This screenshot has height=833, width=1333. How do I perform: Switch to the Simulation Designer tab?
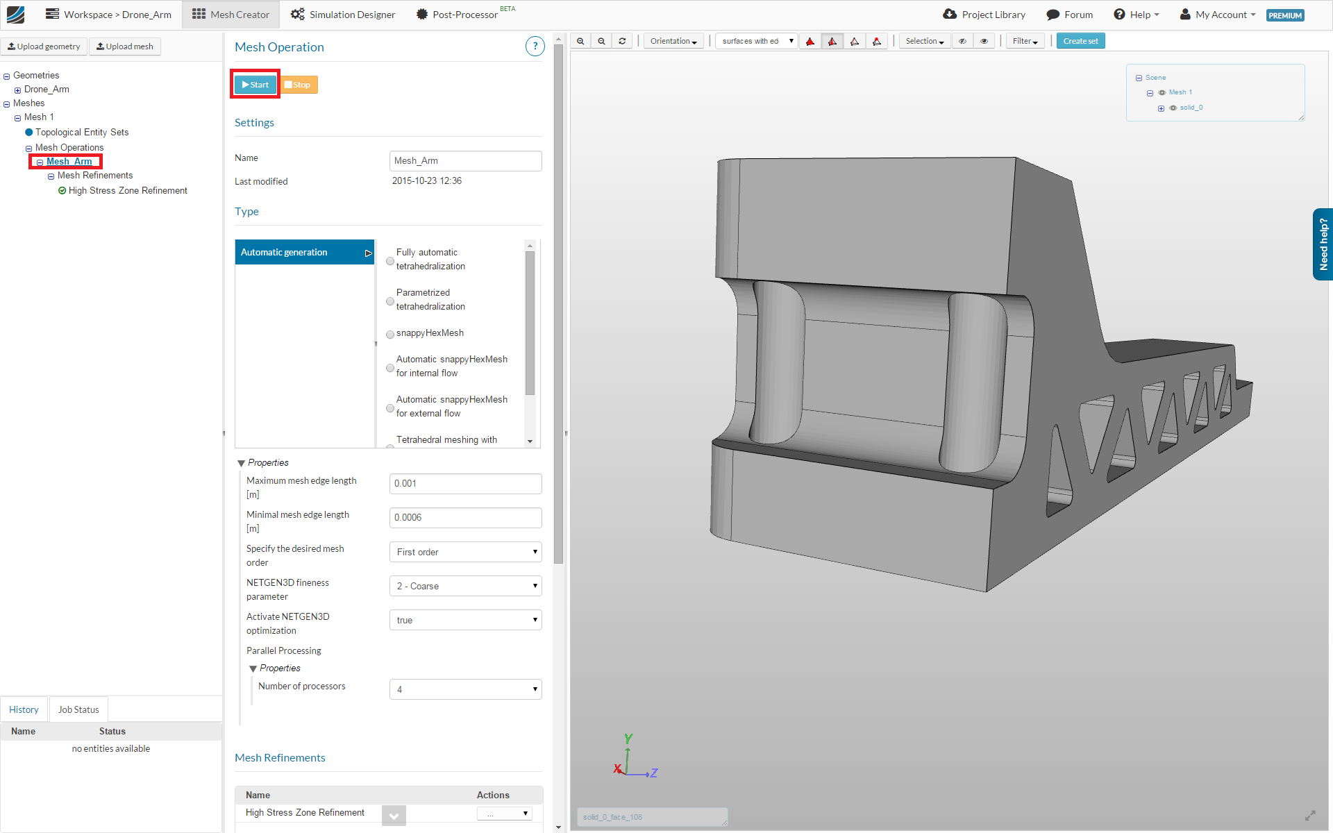tap(342, 15)
